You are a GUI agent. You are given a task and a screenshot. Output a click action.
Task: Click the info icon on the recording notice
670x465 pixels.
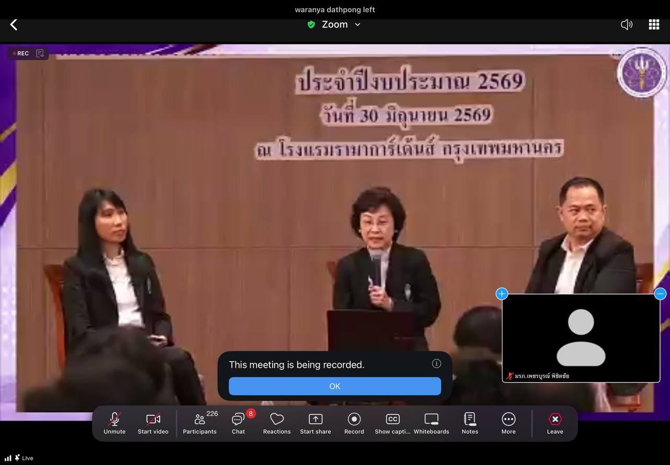[437, 364]
